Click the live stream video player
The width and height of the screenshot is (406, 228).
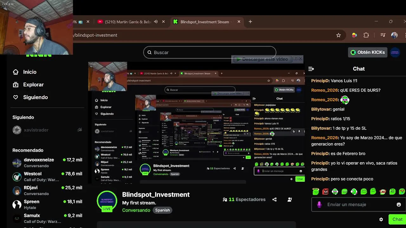pyautogui.click(x=196, y=123)
